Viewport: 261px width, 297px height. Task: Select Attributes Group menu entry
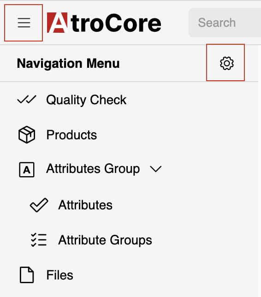tap(93, 169)
